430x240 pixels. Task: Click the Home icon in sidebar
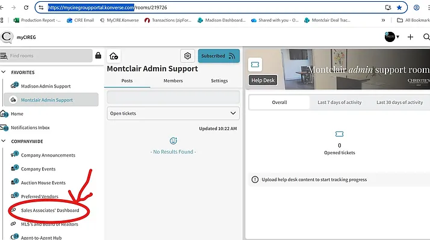click(5, 113)
